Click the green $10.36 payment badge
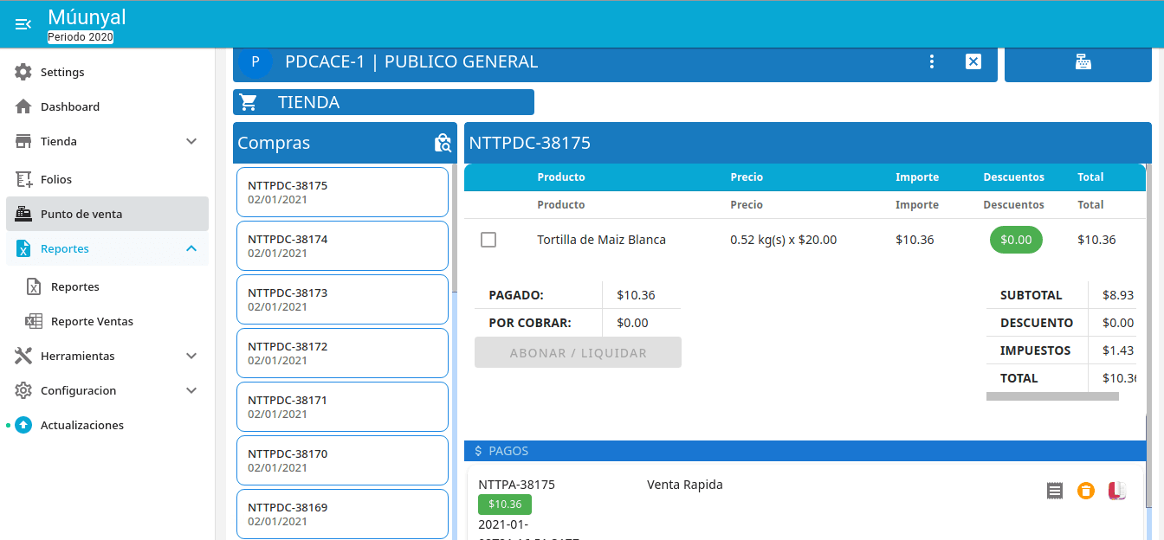The width and height of the screenshot is (1164, 540). pyautogui.click(x=505, y=505)
